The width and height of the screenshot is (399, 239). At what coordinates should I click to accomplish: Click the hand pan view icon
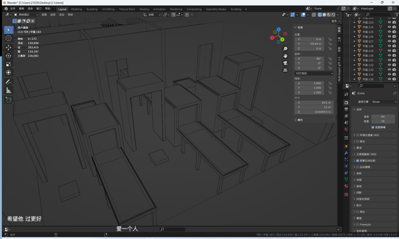point(285,56)
